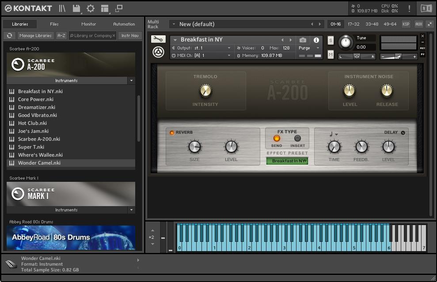The image size is (437, 282).
Task: Toggle the library browser icon
Action: [62, 8]
